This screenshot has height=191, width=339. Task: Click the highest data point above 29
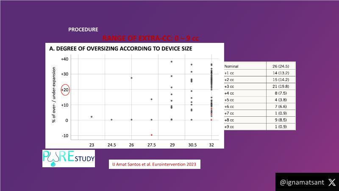tap(171, 62)
